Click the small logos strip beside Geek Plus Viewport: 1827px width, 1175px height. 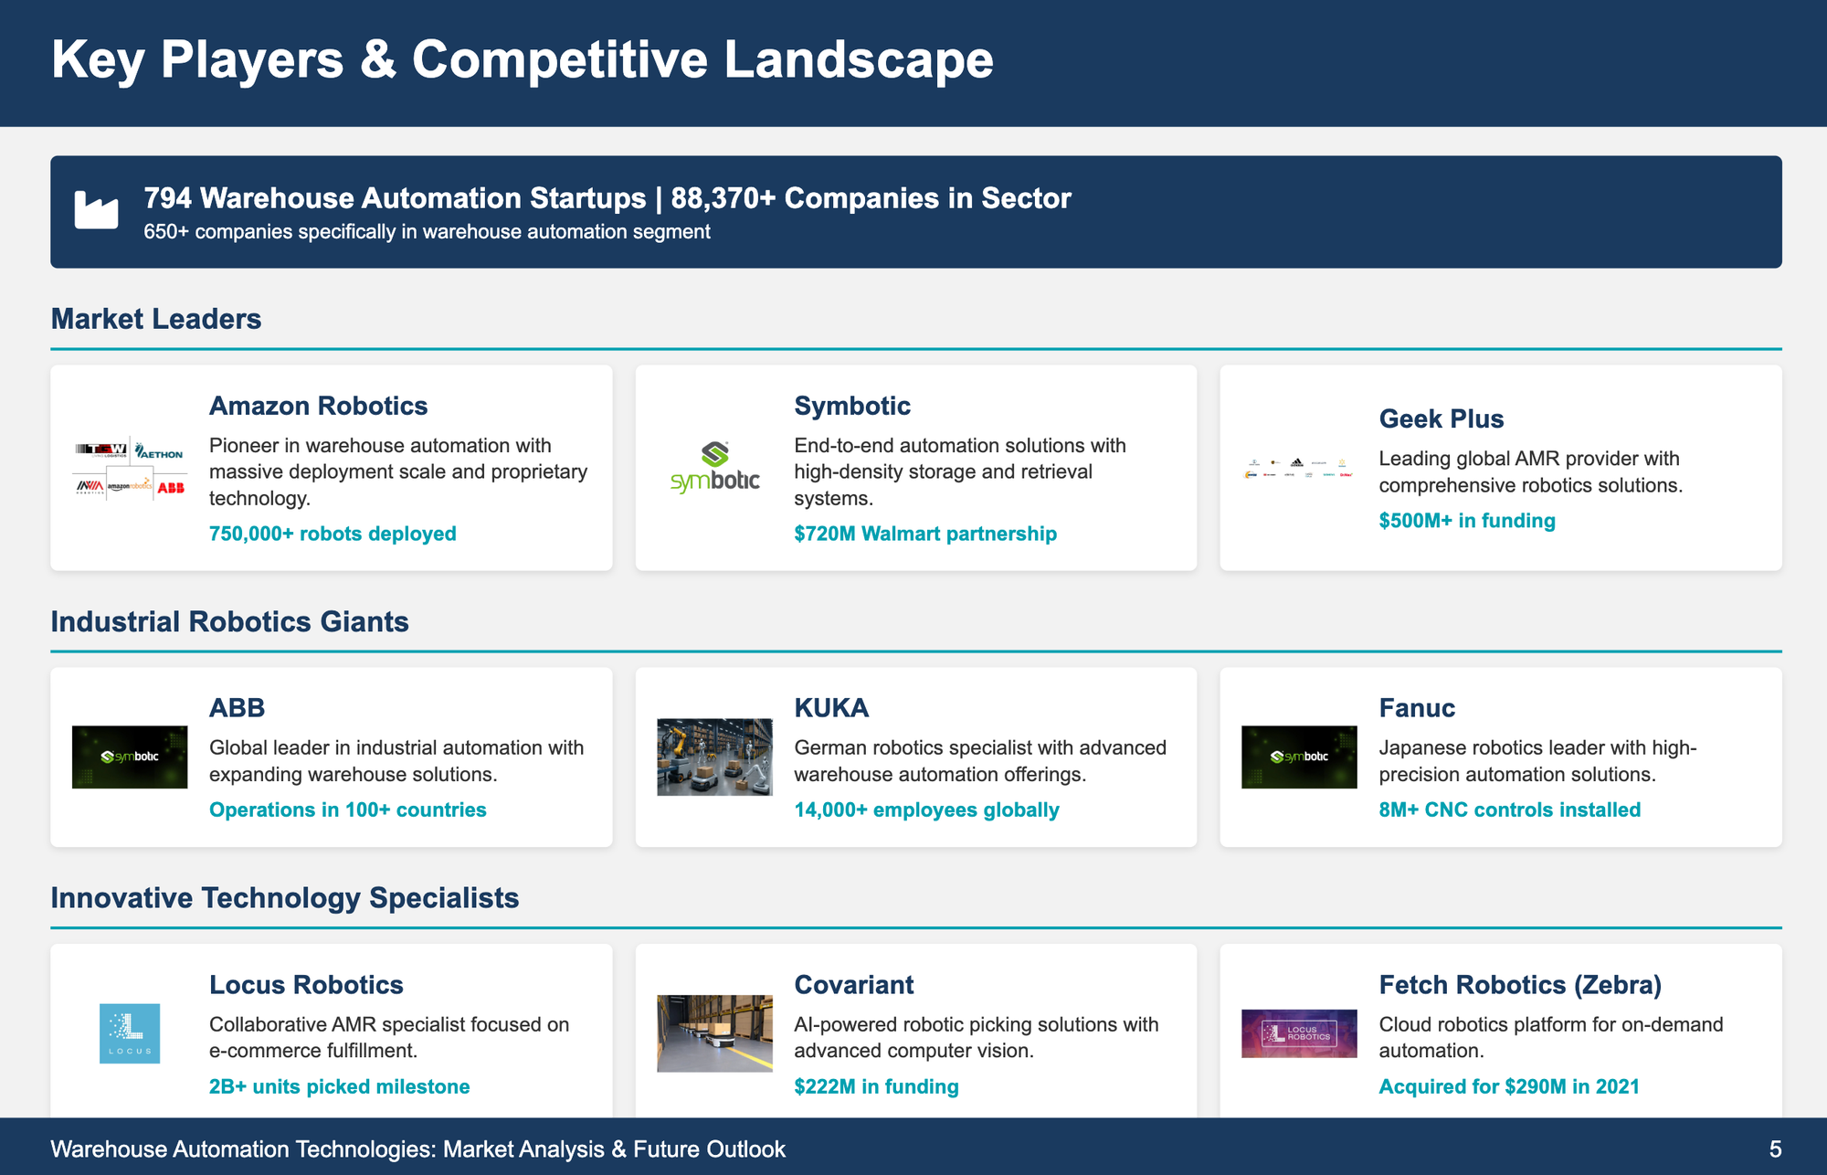[x=1298, y=468]
